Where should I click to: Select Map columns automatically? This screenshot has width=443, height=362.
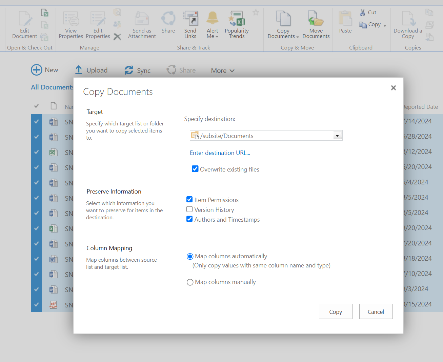click(190, 257)
